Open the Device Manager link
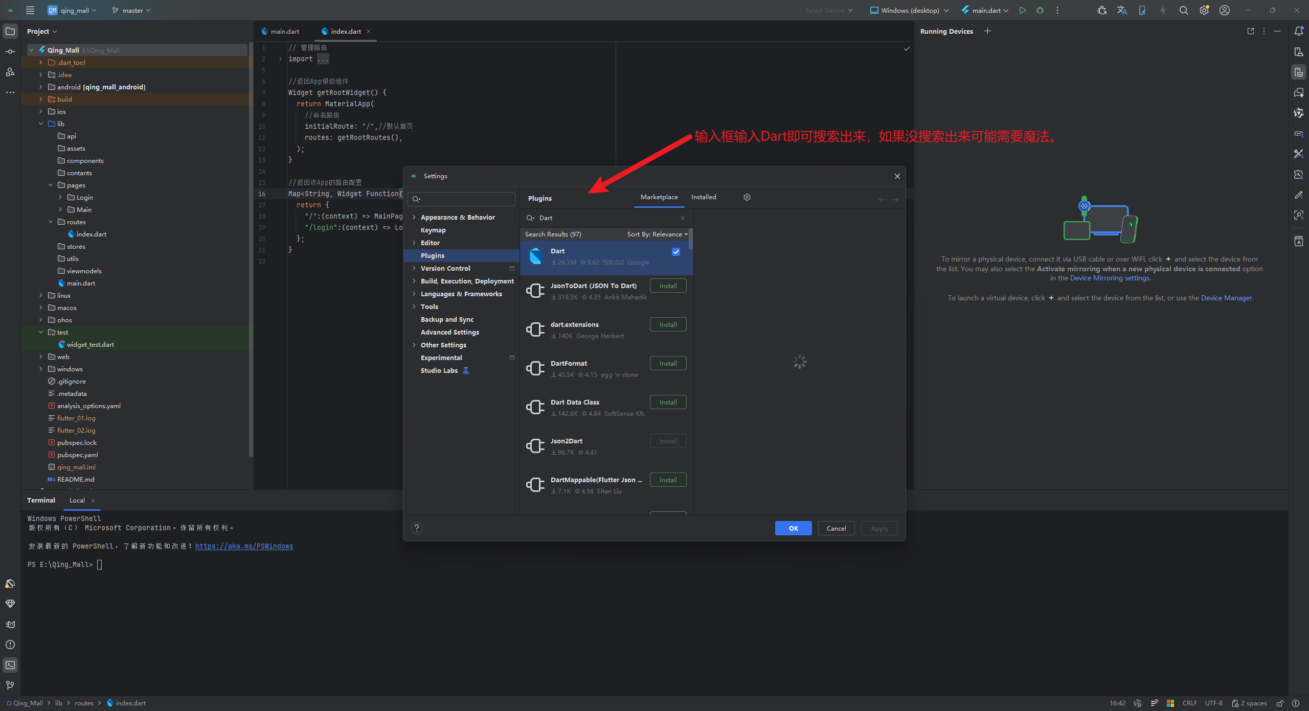This screenshot has height=711, width=1309. click(1226, 297)
